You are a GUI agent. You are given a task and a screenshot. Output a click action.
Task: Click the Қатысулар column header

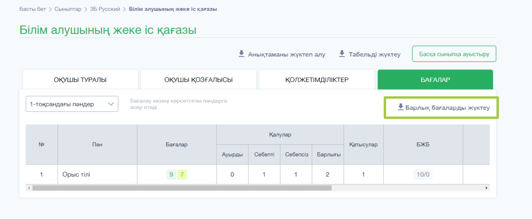[364, 145]
